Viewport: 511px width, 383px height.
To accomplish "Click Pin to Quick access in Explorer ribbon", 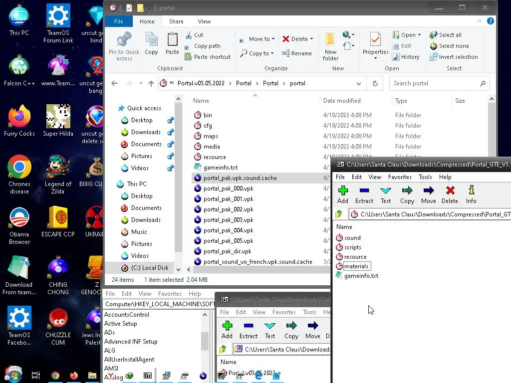I will (x=124, y=46).
